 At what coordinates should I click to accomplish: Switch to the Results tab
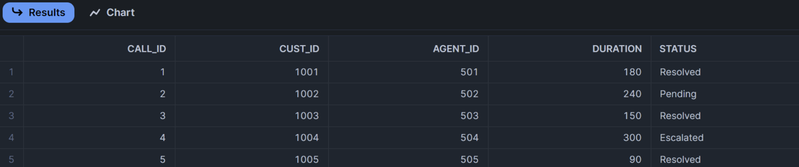click(x=38, y=12)
